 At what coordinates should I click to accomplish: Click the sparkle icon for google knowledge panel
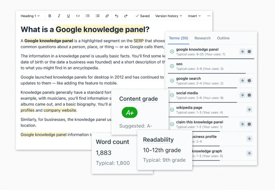(x=242, y=52)
